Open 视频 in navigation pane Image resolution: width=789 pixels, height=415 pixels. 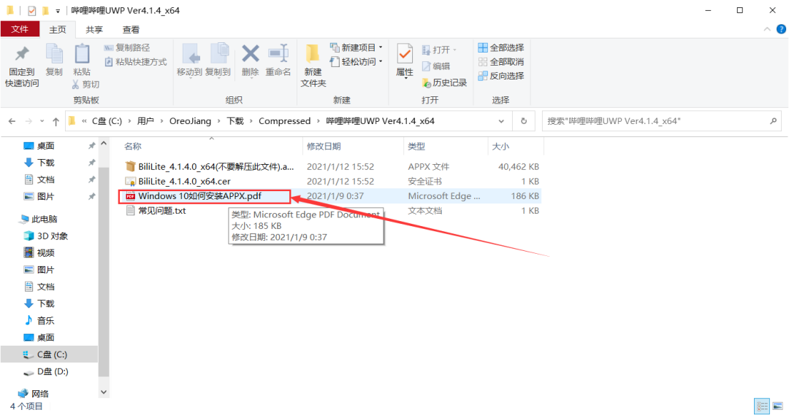pos(45,252)
